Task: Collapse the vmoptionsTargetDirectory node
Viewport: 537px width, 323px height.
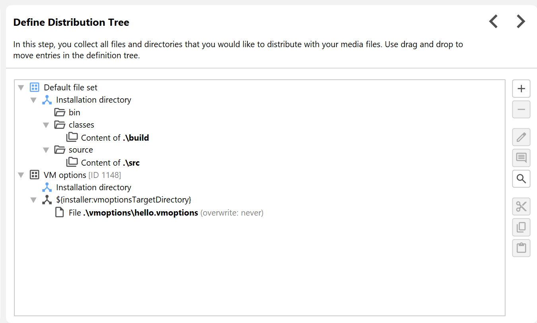Action: coord(34,200)
